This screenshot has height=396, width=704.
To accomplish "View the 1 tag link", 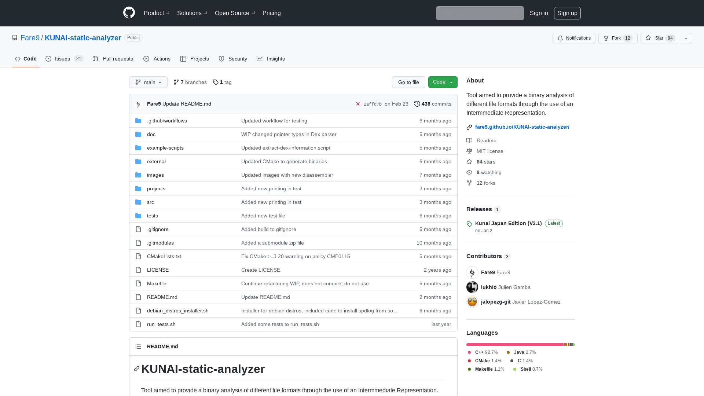I will tap(222, 82).
